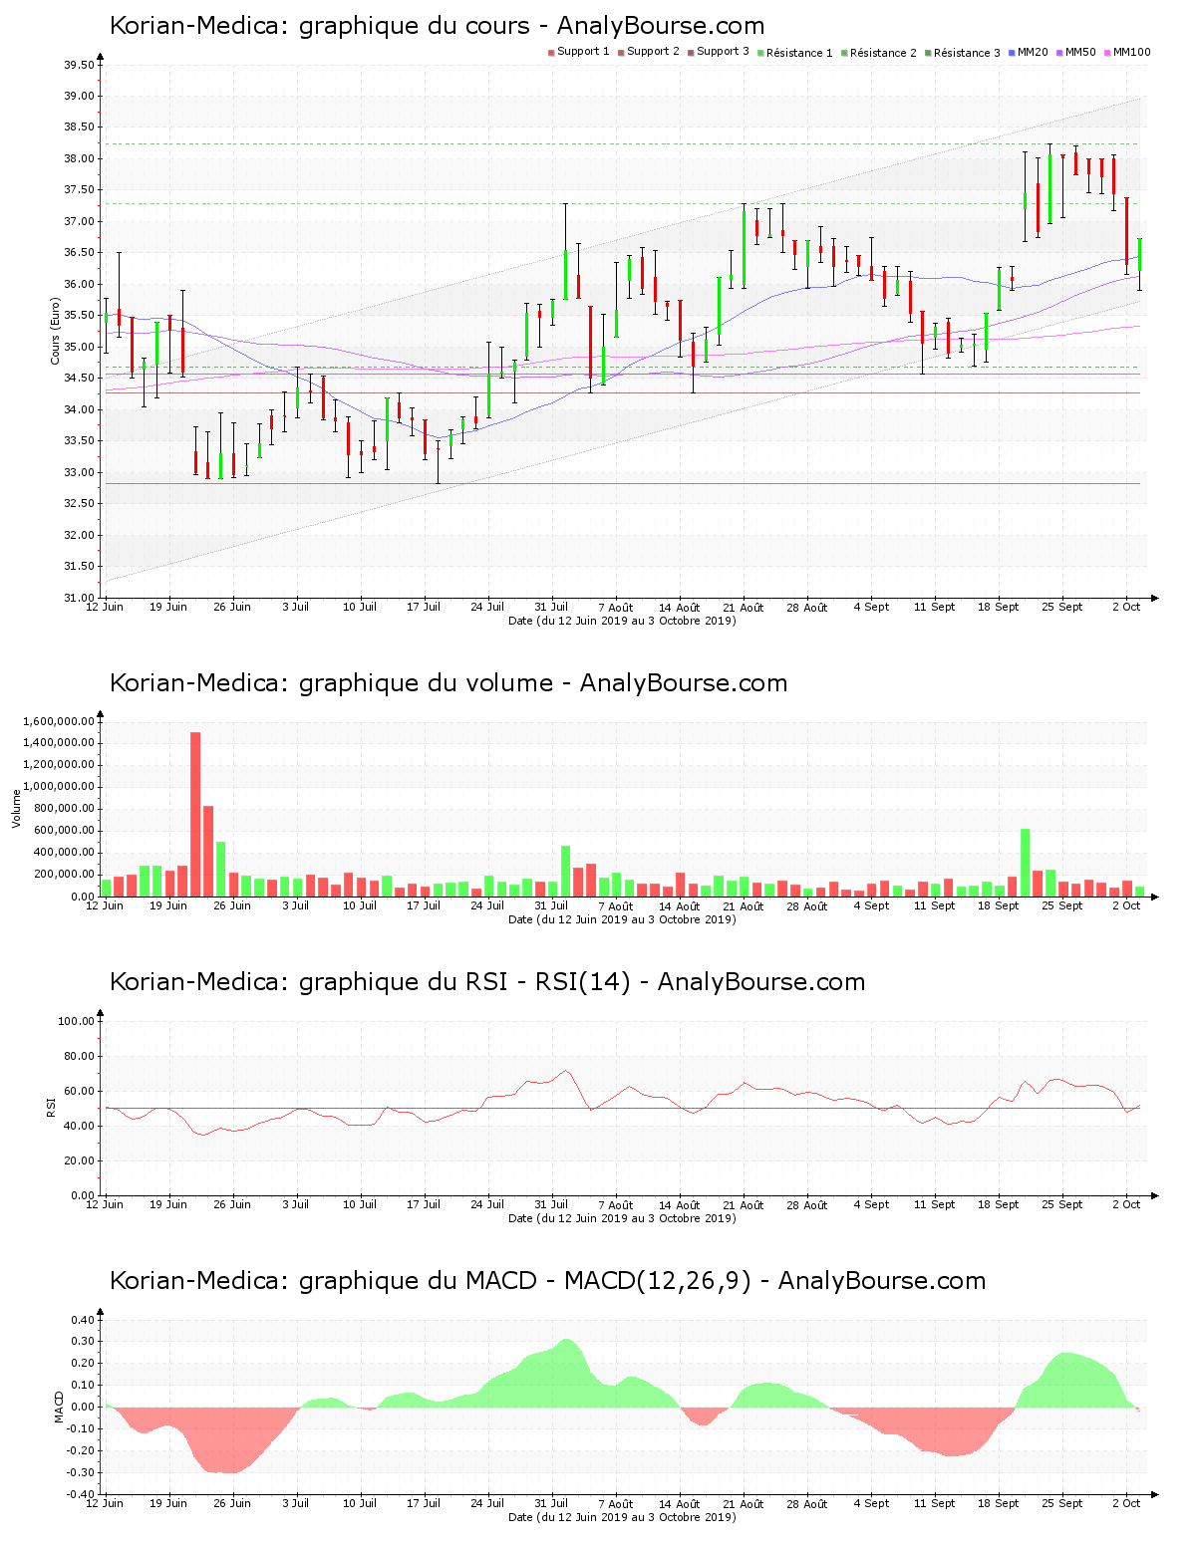Click the 39.50 price axis value
Screen dimensions: 1196x1544
pyautogui.click(x=80, y=66)
